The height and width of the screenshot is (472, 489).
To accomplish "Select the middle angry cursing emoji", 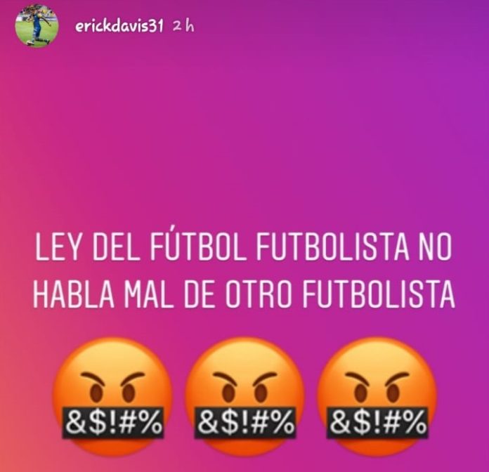I will coord(244,395).
